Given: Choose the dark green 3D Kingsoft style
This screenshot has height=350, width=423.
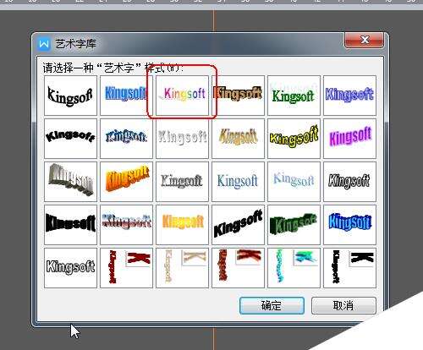Looking at the screenshot, I should [x=294, y=225].
